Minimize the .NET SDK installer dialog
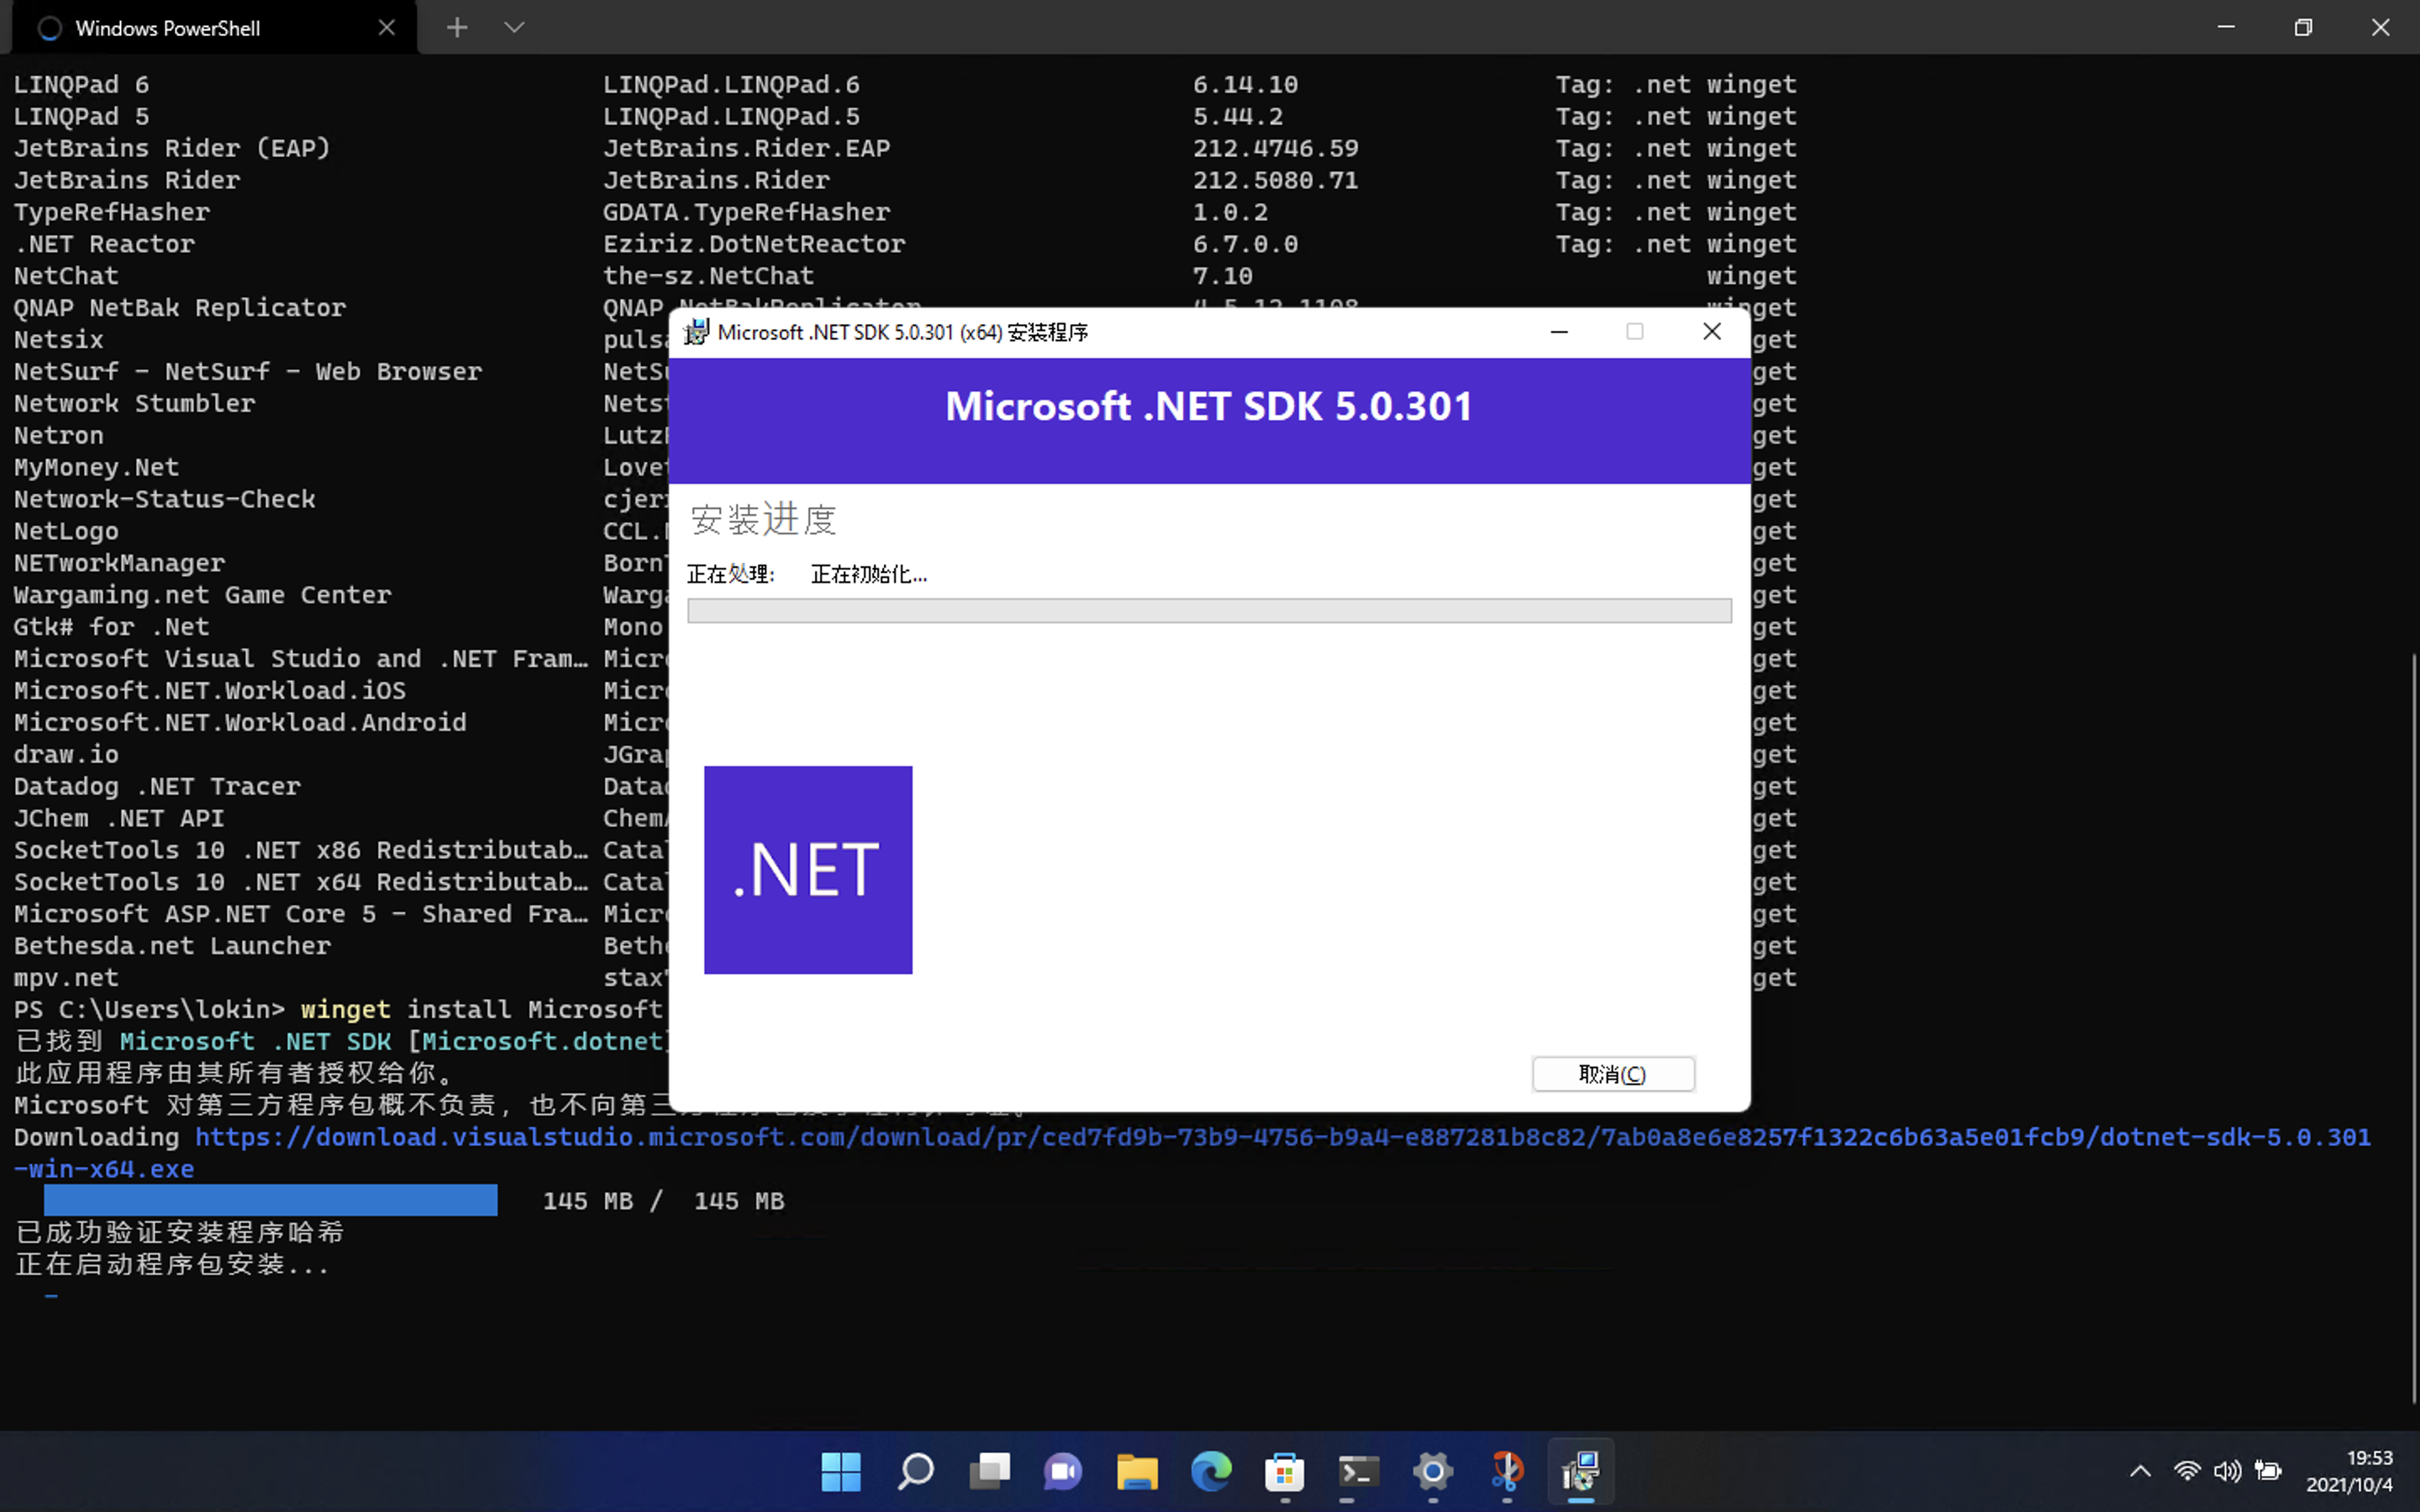2420x1512 pixels. pos(1559,332)
